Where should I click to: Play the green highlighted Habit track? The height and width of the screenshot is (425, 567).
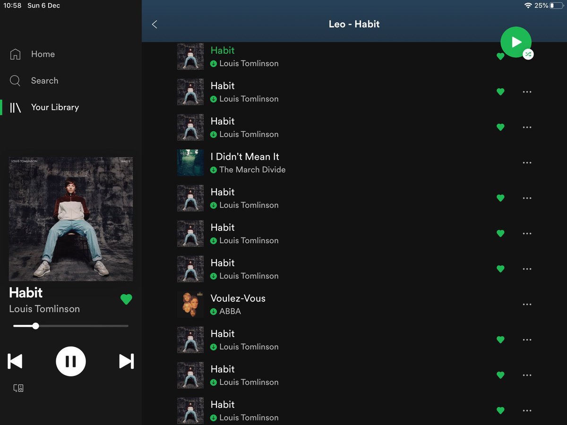click(223, 51)
